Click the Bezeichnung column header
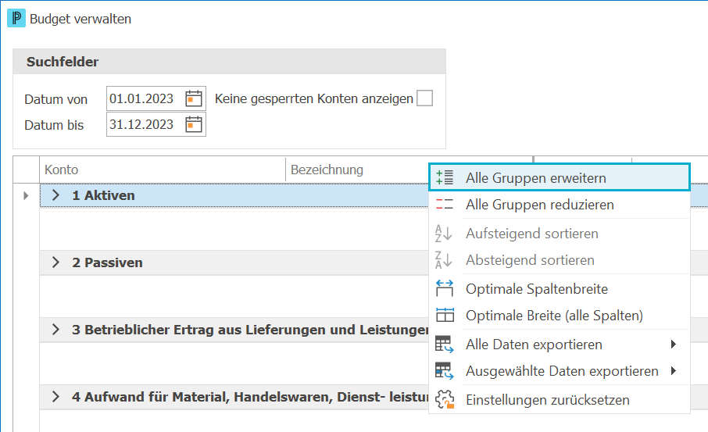The height and width of the screenshot is (432, 708). [356, 170]
